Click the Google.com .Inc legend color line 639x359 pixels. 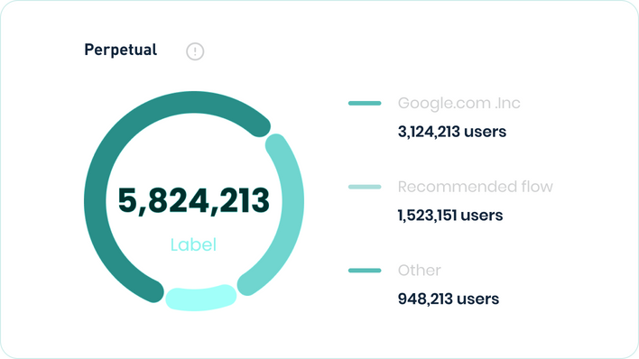point(365,103)
